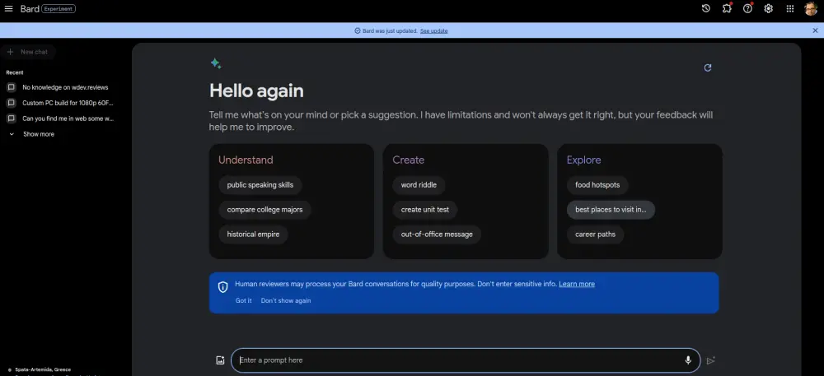Select the 'create unit test' suggestion
Screen dimensions: 824x376
[425, 210]
